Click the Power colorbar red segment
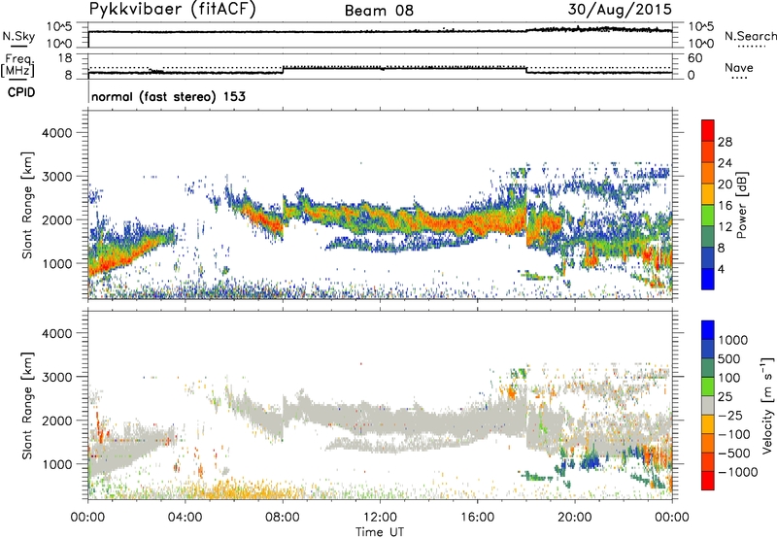777x538 pixels. click(708, 130)
